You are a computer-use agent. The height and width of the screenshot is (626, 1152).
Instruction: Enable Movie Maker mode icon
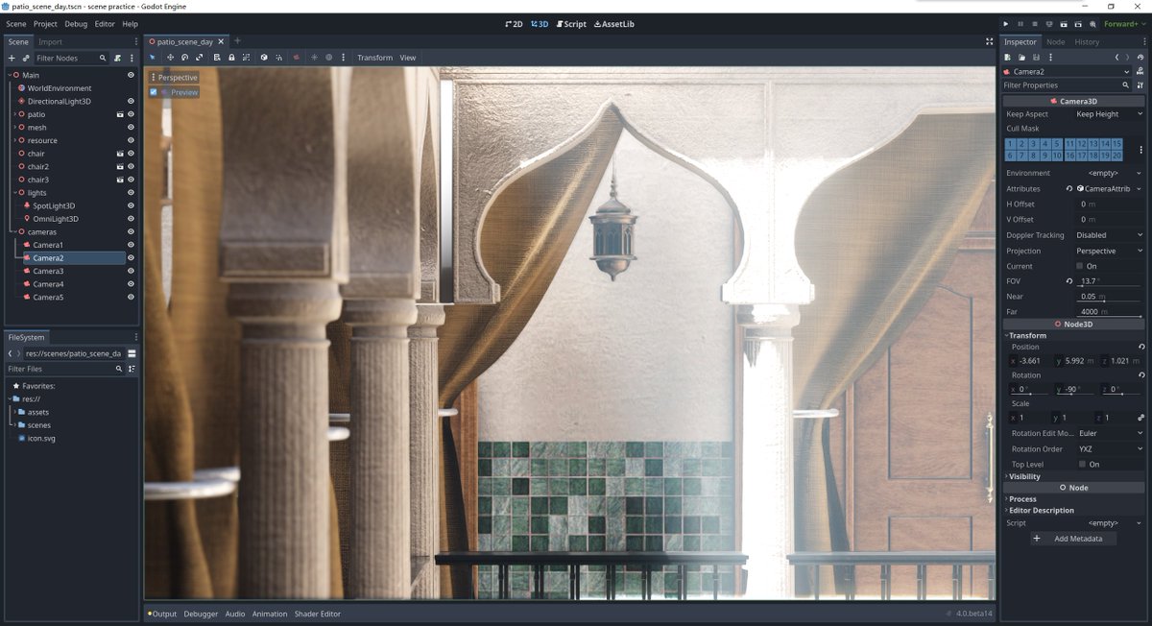[1093, 24]
